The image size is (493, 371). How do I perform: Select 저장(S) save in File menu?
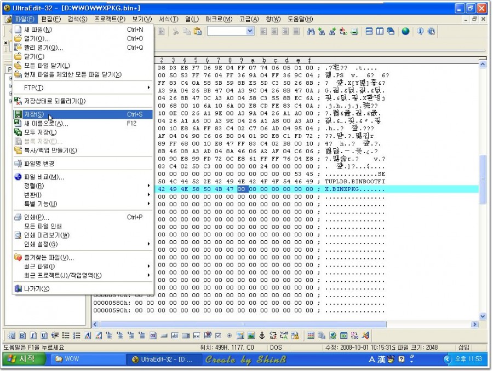[83, 114]
